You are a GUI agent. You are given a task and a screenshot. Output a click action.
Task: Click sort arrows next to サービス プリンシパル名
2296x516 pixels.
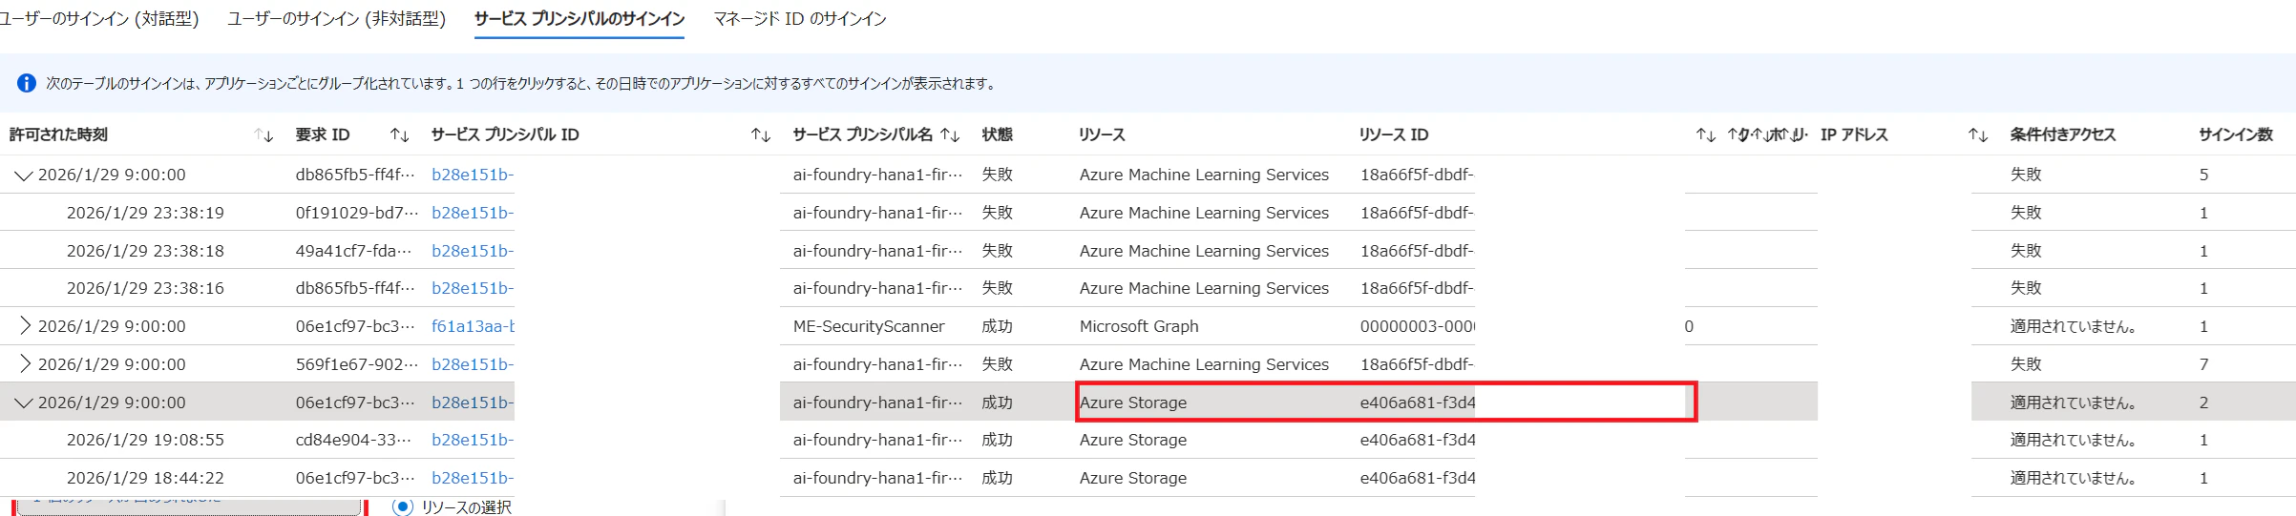pyautogui.click(x=950, y=135)
